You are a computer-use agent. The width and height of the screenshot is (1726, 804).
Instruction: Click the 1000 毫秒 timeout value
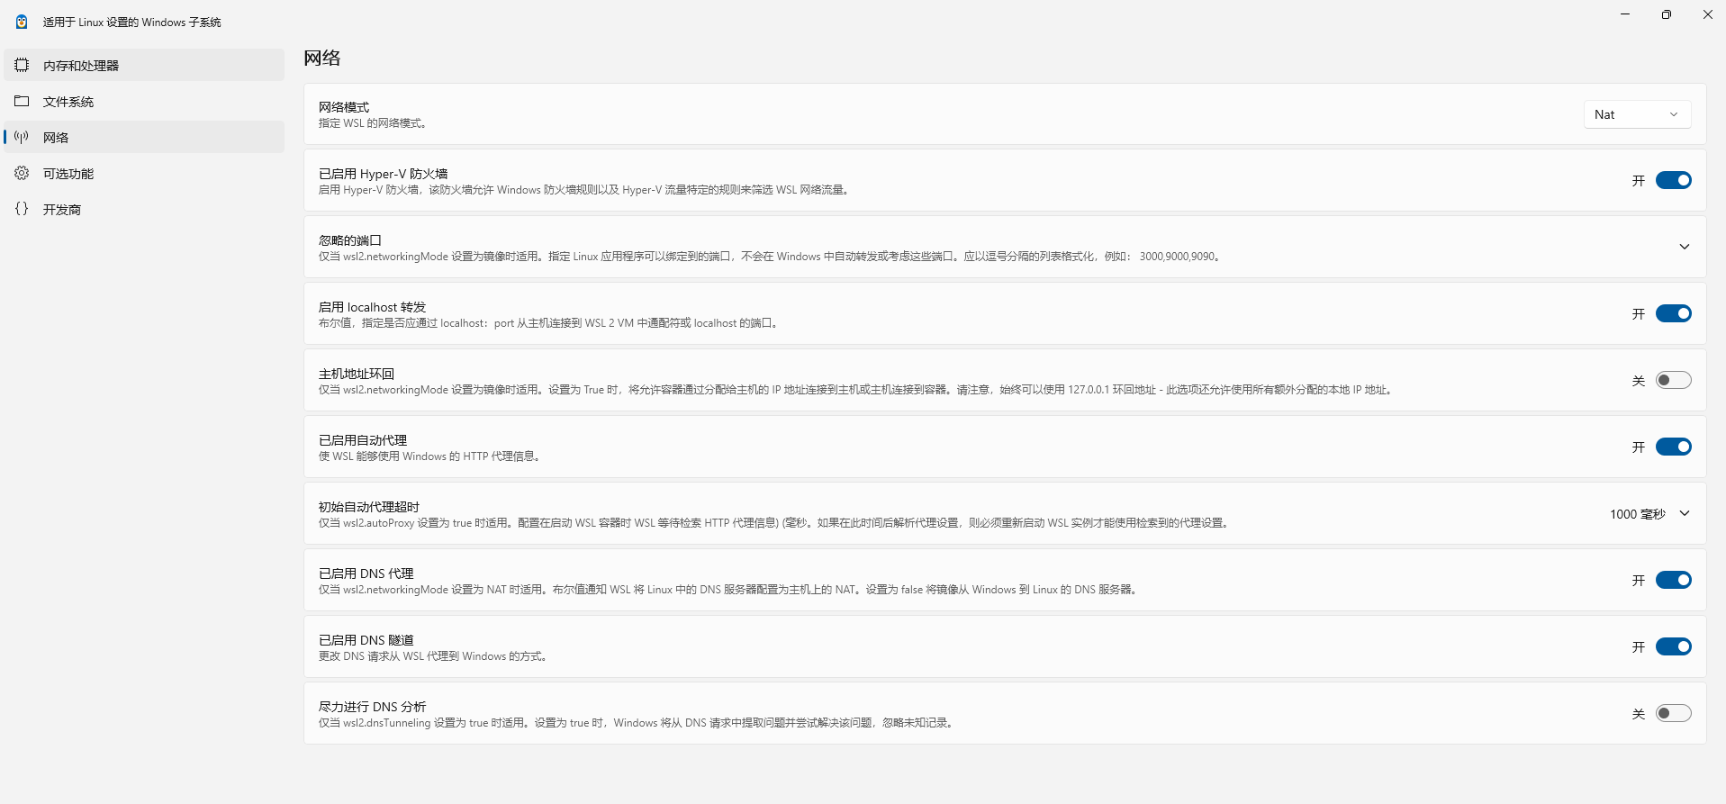(x=1637, y=514)
